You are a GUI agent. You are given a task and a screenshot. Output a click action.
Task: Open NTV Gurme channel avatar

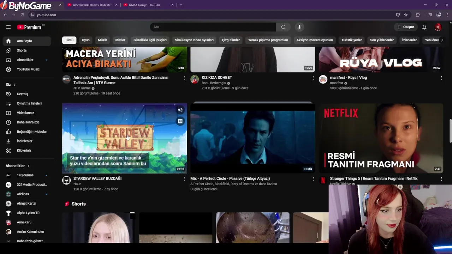66,79
